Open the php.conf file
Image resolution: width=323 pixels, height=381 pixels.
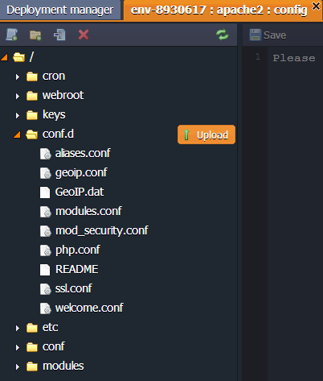click(x=78, y=250)
